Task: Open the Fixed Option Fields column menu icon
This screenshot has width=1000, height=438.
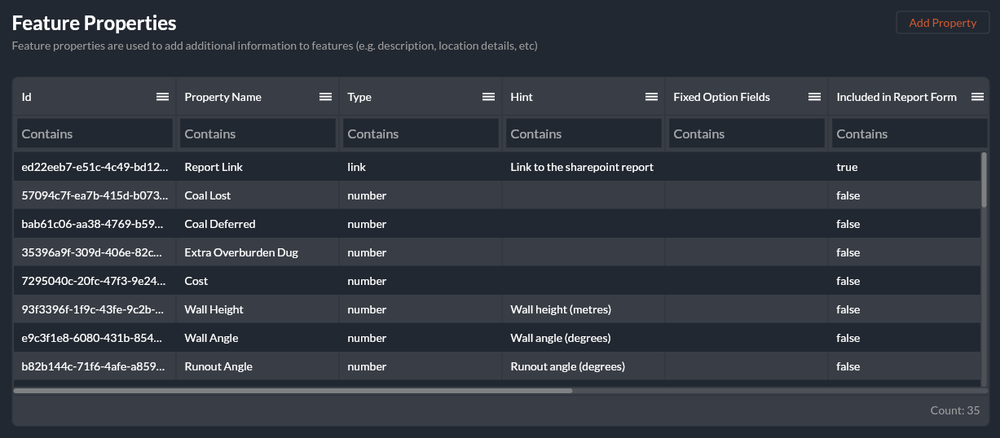Action: (814, 97)
